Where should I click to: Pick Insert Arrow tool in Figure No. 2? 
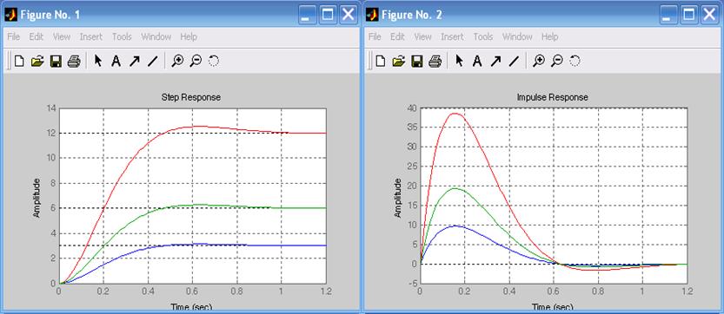(496, 61)
